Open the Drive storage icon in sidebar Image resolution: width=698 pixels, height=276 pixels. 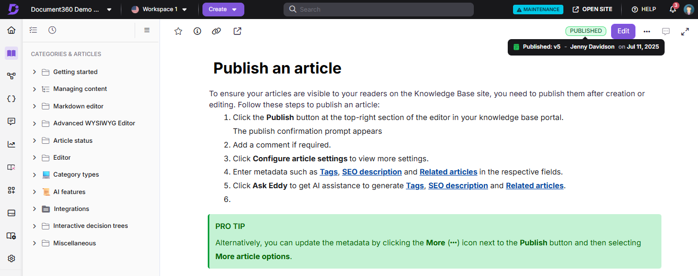pyautogui.click(x=11, y=213)
